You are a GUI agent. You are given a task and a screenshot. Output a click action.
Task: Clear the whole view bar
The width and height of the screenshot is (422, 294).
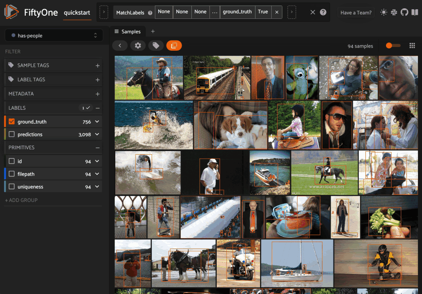click(312, 12)
